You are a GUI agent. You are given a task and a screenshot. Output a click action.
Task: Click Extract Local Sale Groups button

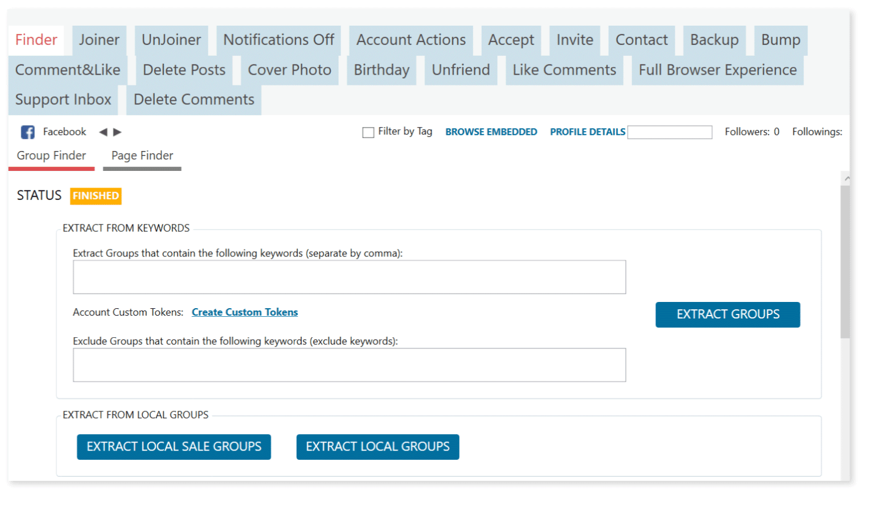pos(174,447)
